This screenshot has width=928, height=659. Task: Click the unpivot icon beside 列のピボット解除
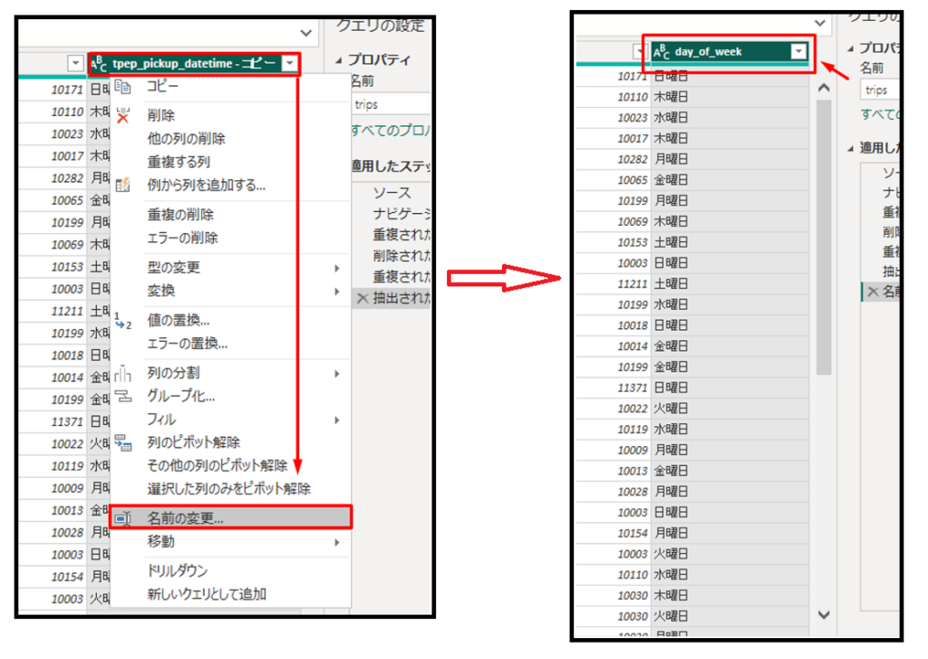123,442
